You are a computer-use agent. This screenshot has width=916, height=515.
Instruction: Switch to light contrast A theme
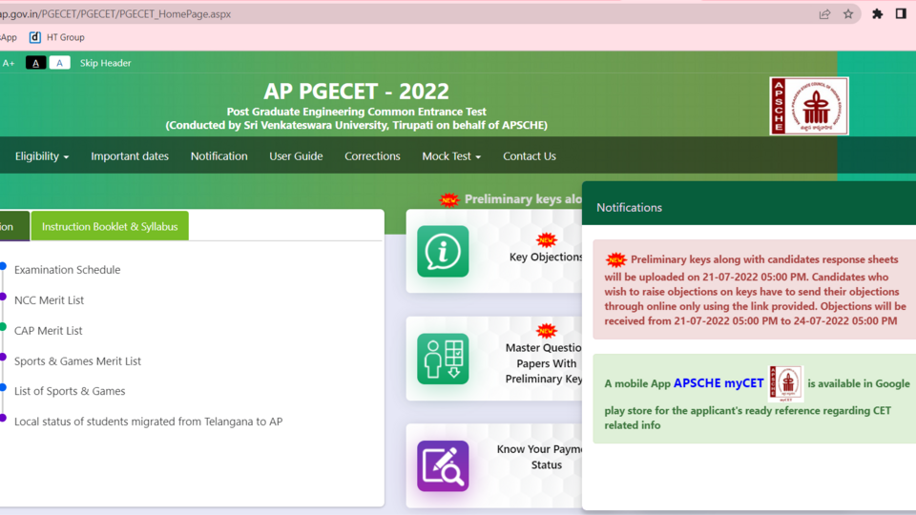(59, 63)
